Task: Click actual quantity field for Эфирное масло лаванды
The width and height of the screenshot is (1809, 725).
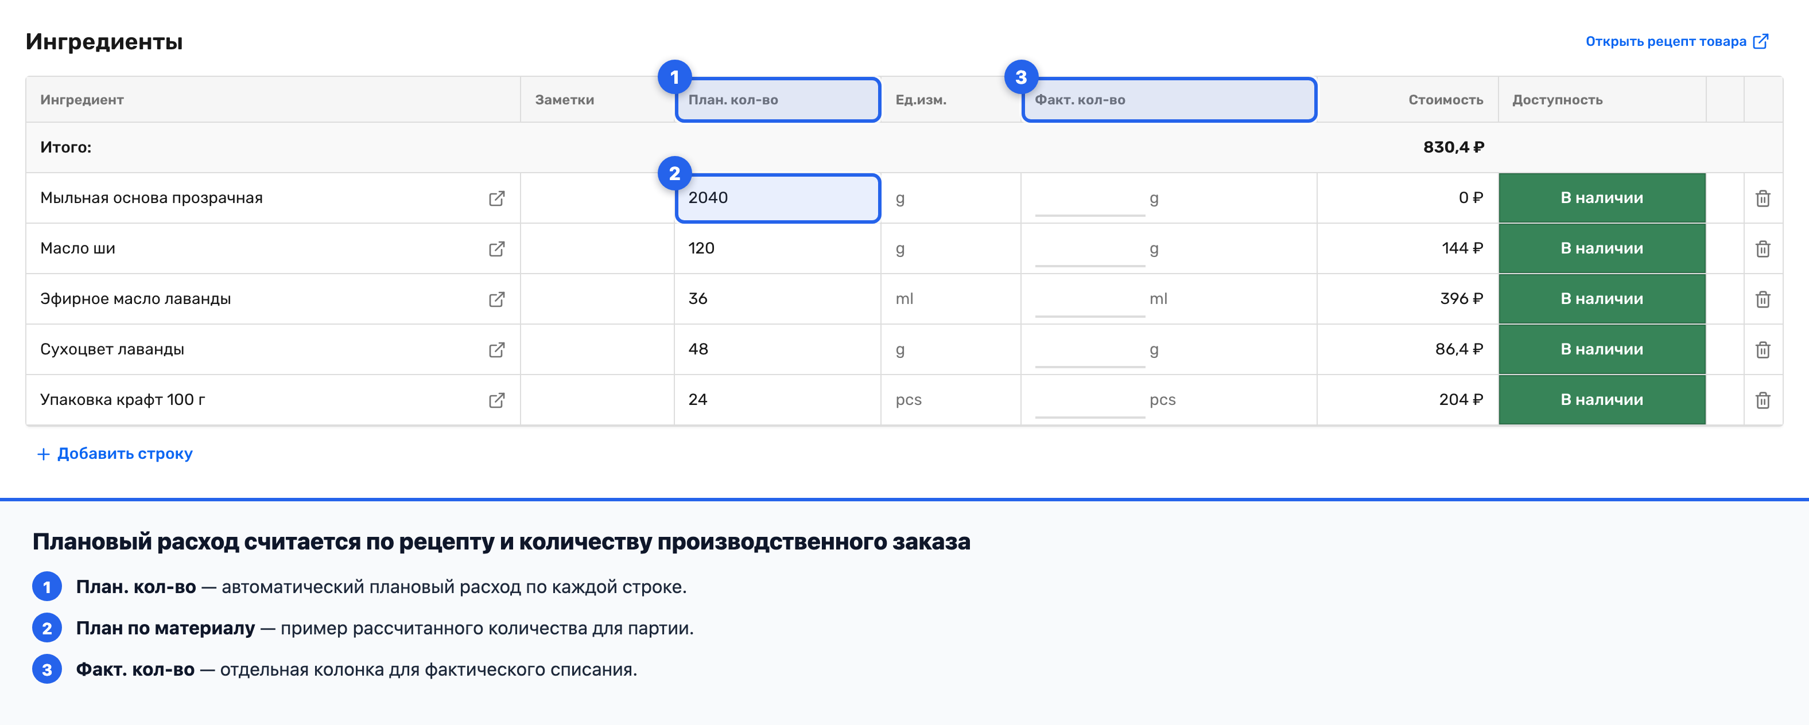Action: (x=1089, y=299)
